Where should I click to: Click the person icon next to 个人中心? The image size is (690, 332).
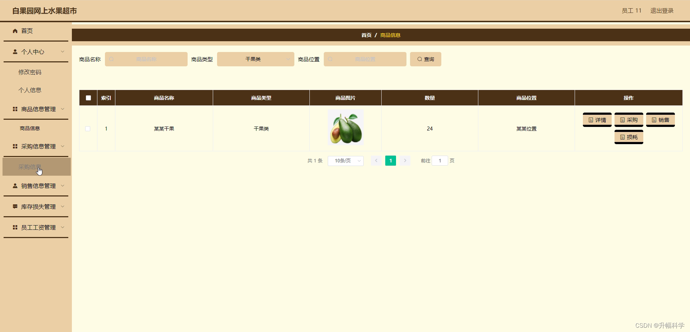pos(15,52)
